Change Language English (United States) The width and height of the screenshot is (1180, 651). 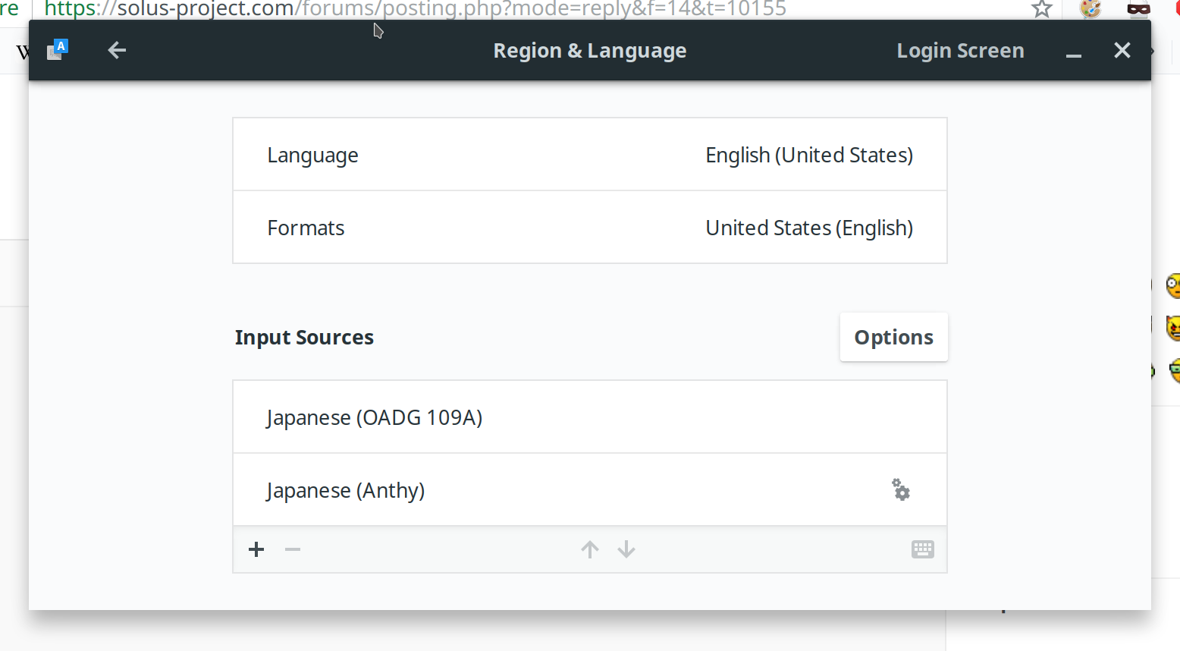(590, 155)
